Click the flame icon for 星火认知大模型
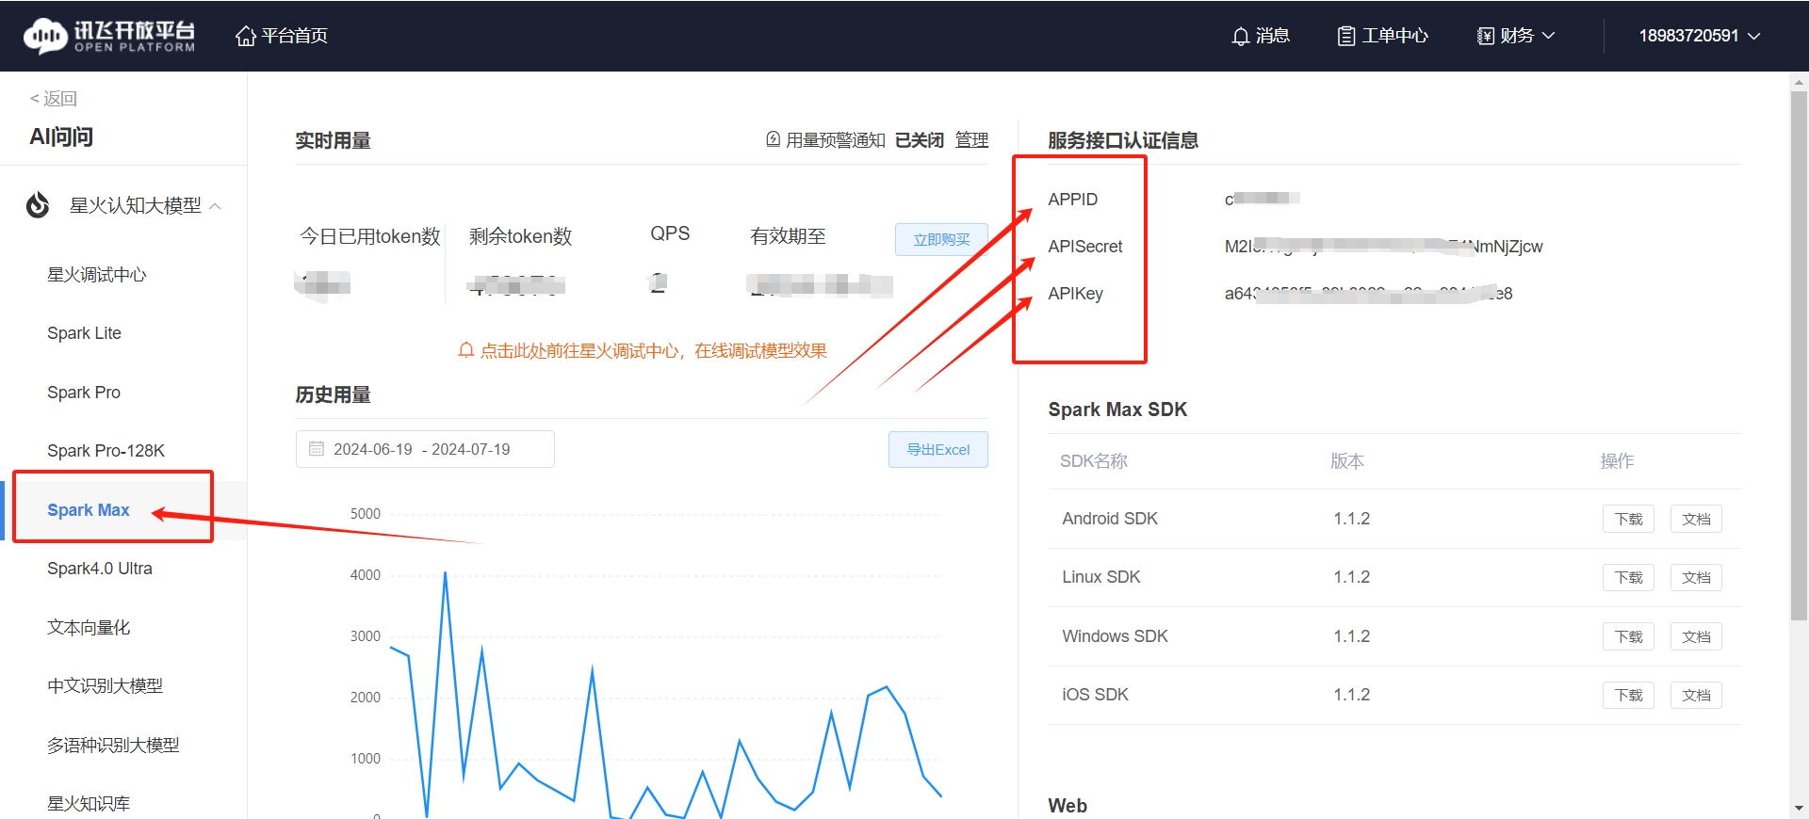The image size is (1809, 819). (x=38, y=204)
